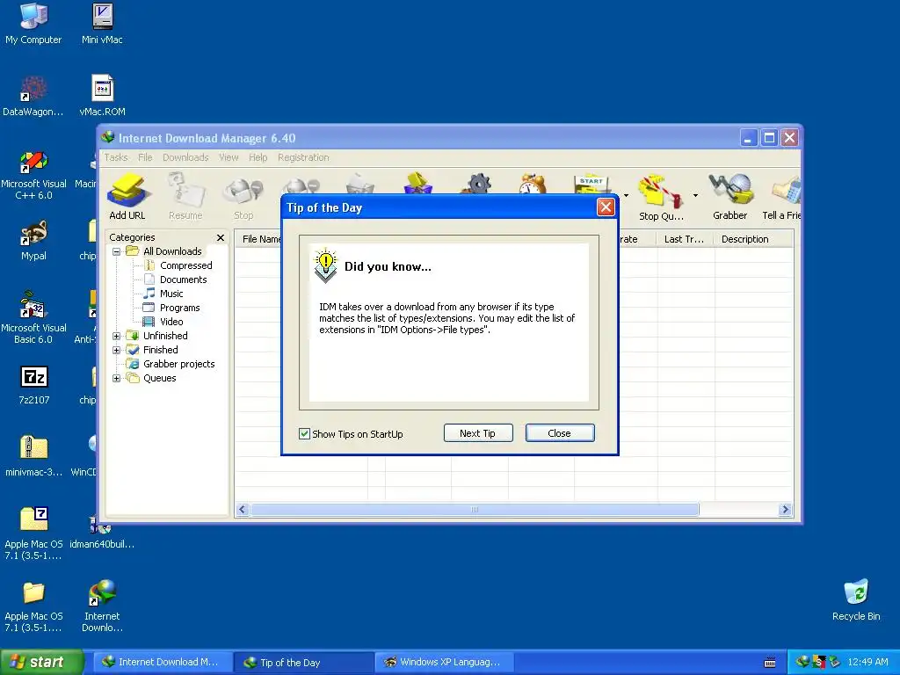
Task: Select the Internet Download Manager desktop shortcut
Action: tap(102, 606)
